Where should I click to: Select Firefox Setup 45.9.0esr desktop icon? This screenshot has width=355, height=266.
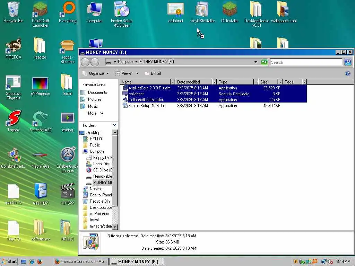(122, 14)
